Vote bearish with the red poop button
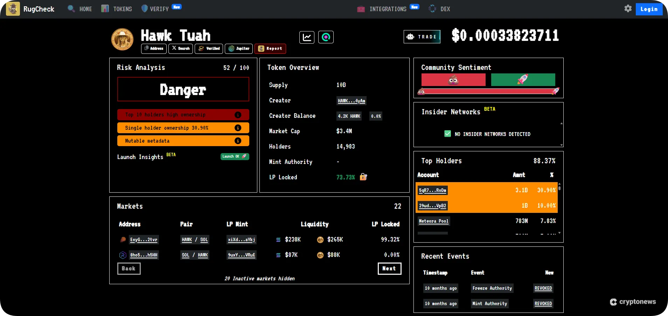 point(453,80)
